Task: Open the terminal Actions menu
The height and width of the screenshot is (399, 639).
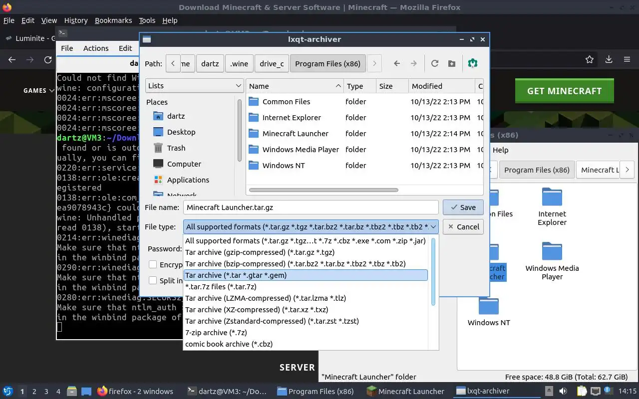Action: [96, 48]
